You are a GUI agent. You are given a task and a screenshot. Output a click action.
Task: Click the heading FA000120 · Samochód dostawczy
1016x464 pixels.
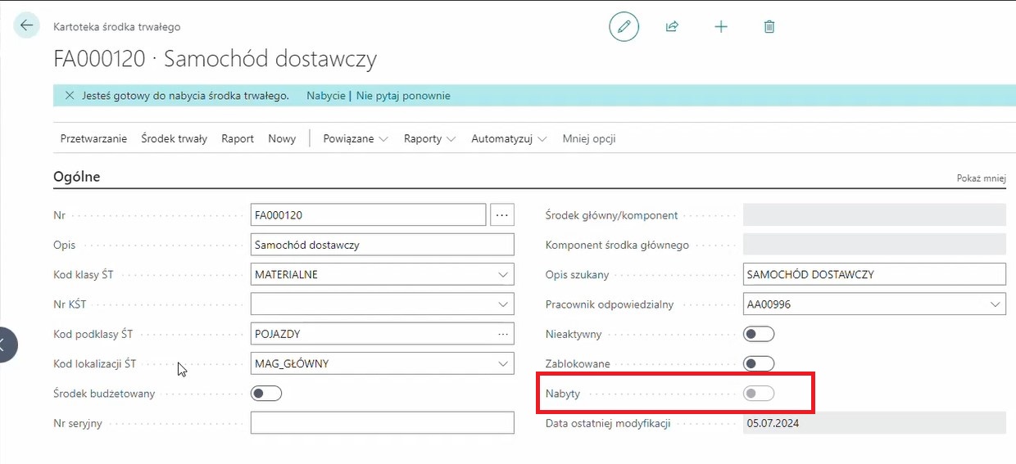click(x=215, y=59)
